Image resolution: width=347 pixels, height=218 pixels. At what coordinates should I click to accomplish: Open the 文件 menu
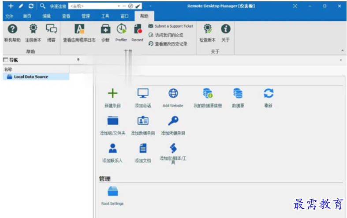tap(9, 16)
